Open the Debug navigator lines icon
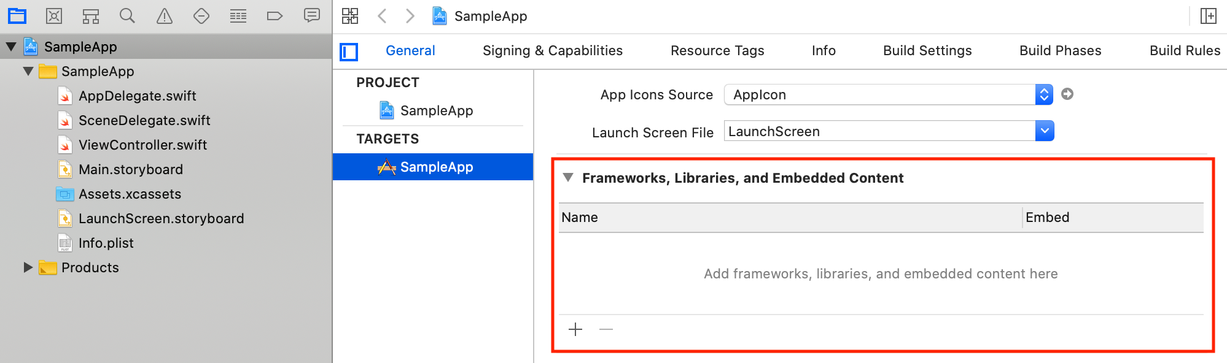1227x363 pixels. (238, 16)
